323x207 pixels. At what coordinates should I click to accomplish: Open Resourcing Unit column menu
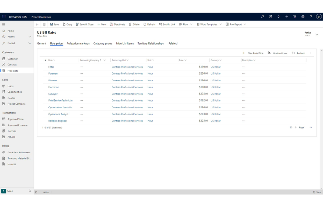pyautogui.click(x=128, y=60)
